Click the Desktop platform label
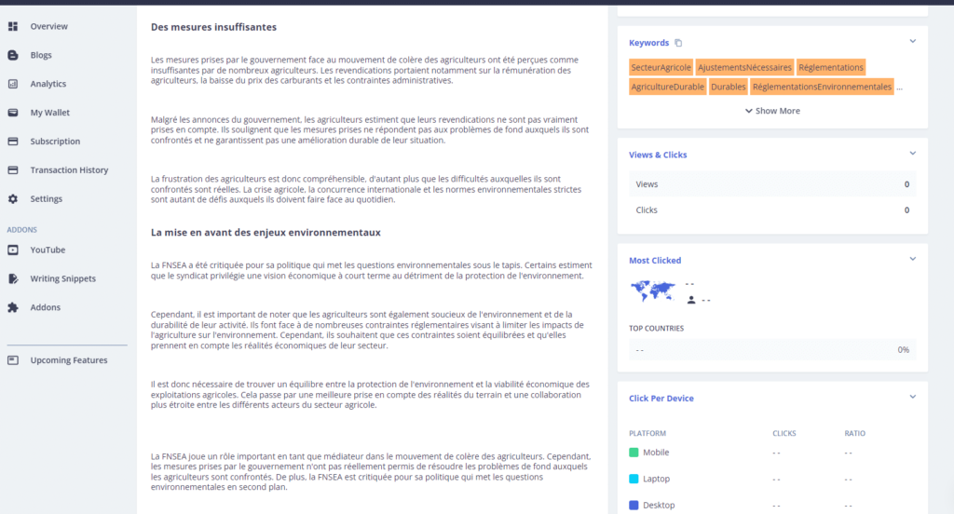 [x=659, y=505]
